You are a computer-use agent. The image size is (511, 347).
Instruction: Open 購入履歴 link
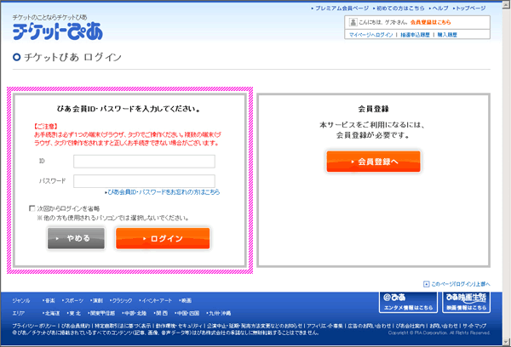[447, 35]
